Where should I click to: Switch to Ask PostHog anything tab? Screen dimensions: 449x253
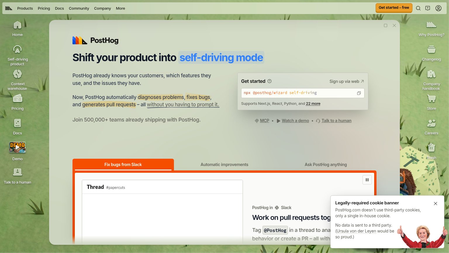point(326,165)
